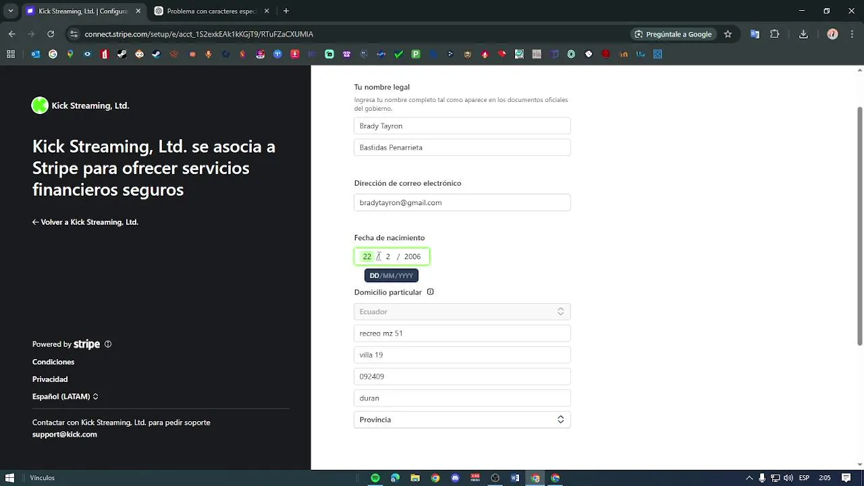Click the first name field Brady Tayron
Viewport: 864px width, 486px height.
coord(462,126)
